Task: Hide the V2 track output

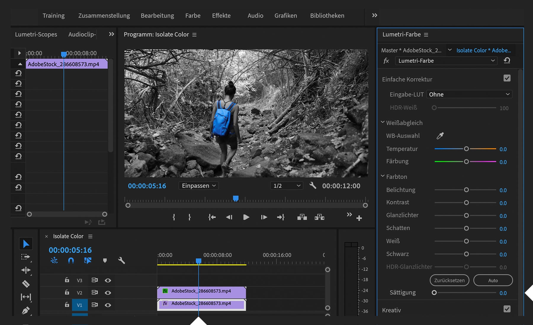Action: click(x=108, y=292)
